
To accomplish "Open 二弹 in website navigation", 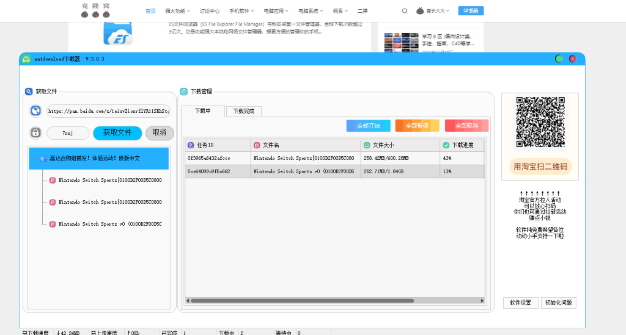I will pyautogui.click(x=363, y=11).
